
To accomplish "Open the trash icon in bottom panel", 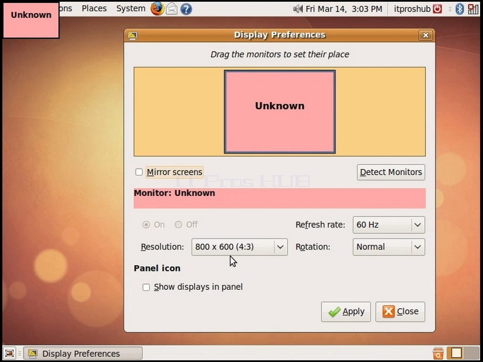I will pyautogui.click(x=438, y=354).
